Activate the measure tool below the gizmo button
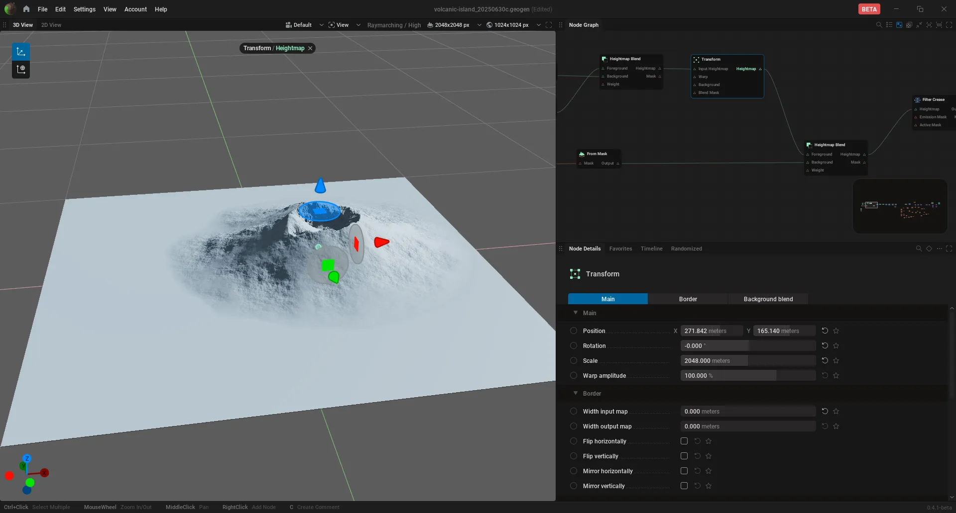 click(x=21, y=70)
